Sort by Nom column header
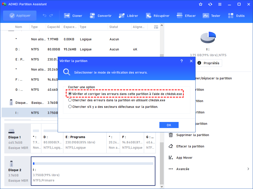The height and width of the screenshot is (189, 253). 18,27
